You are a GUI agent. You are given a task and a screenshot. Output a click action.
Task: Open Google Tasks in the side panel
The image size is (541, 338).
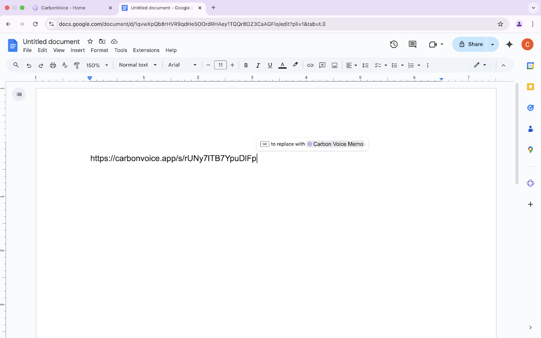pyautogui.click(x=530, y=108)
